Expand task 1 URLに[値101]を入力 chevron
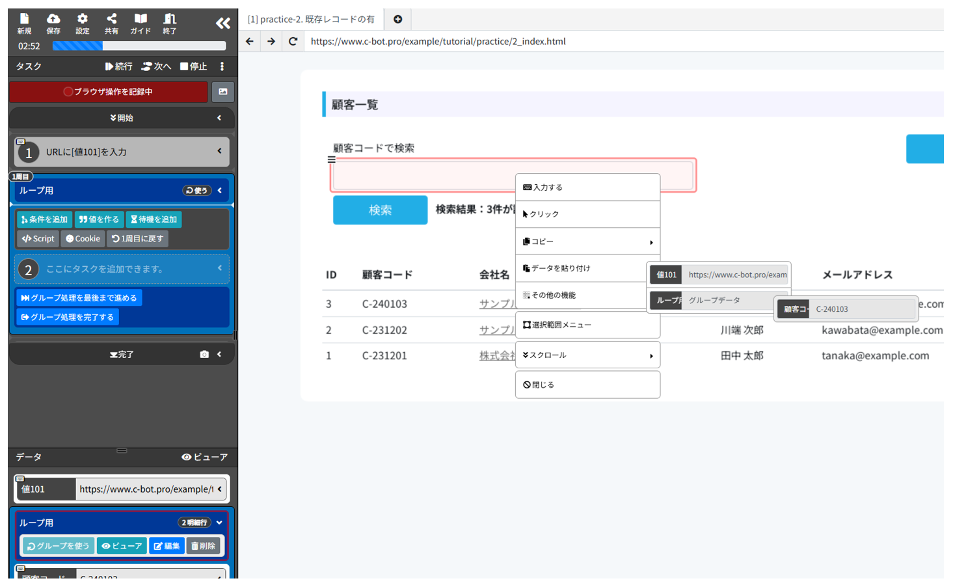This screenshot has height=585, width=953. [x=219, y=151]
